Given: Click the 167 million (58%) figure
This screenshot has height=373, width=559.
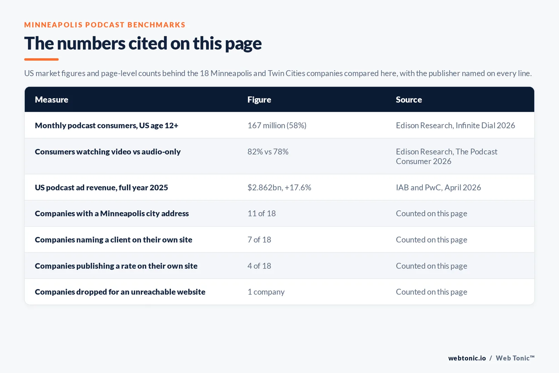Looking at the screenshot, I should coord(277,125).
